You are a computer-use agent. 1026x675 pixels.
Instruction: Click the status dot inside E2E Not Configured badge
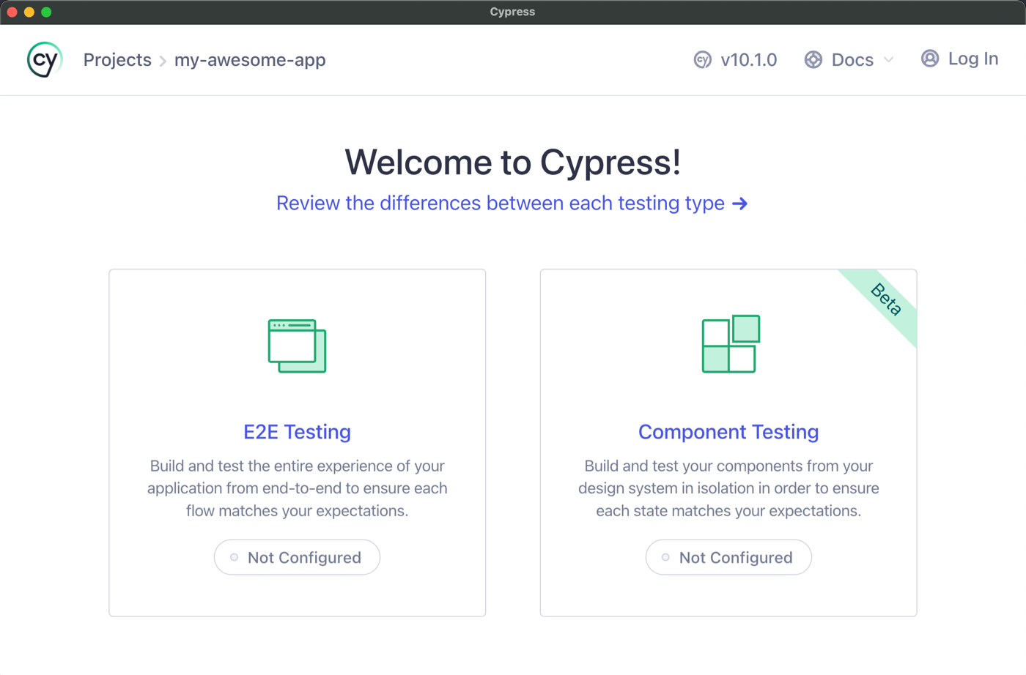[x=234, y=557]
